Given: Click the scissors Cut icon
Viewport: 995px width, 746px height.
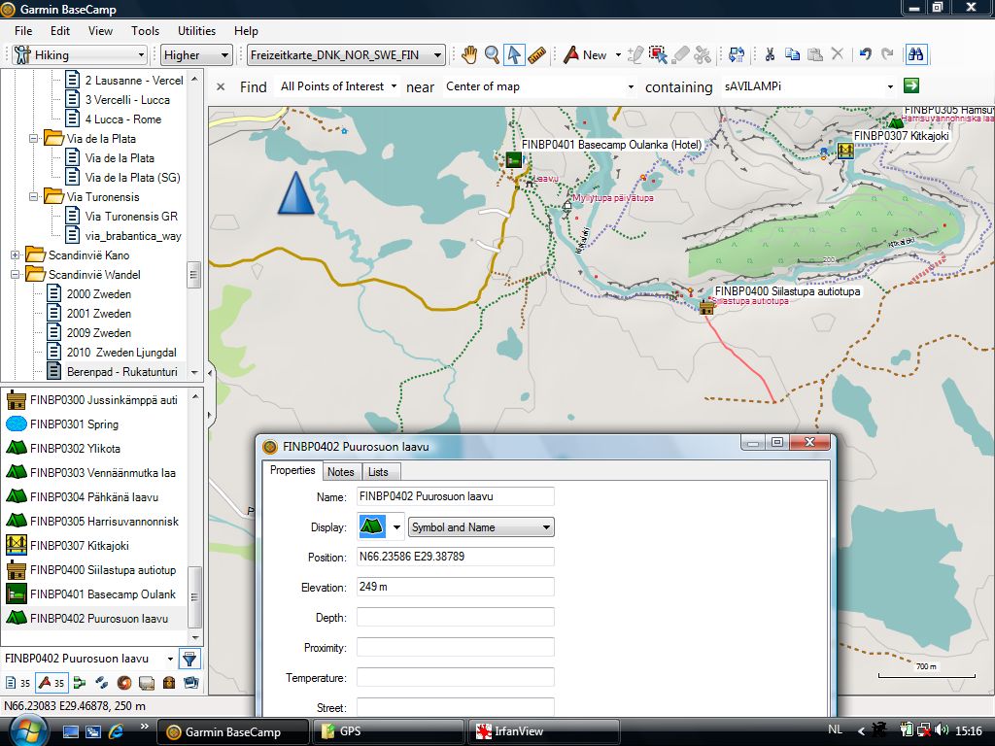Looking at the screenshot, I should (770, 55).
